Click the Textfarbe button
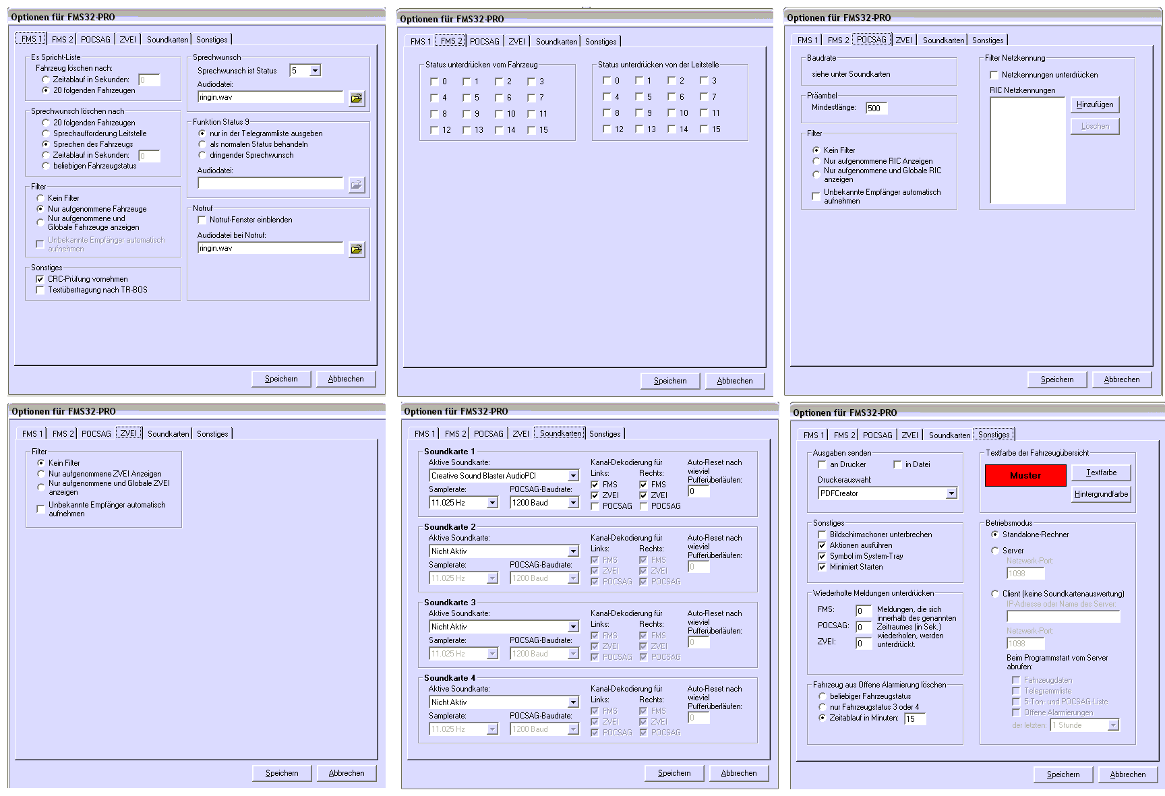This screenshot has height=796, width=1165. tap(1100, 472)
